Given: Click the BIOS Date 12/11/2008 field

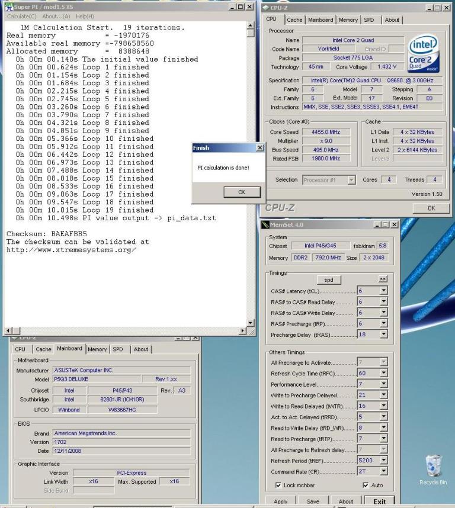Looking at the screenshot, I should [x=121, y=451].
